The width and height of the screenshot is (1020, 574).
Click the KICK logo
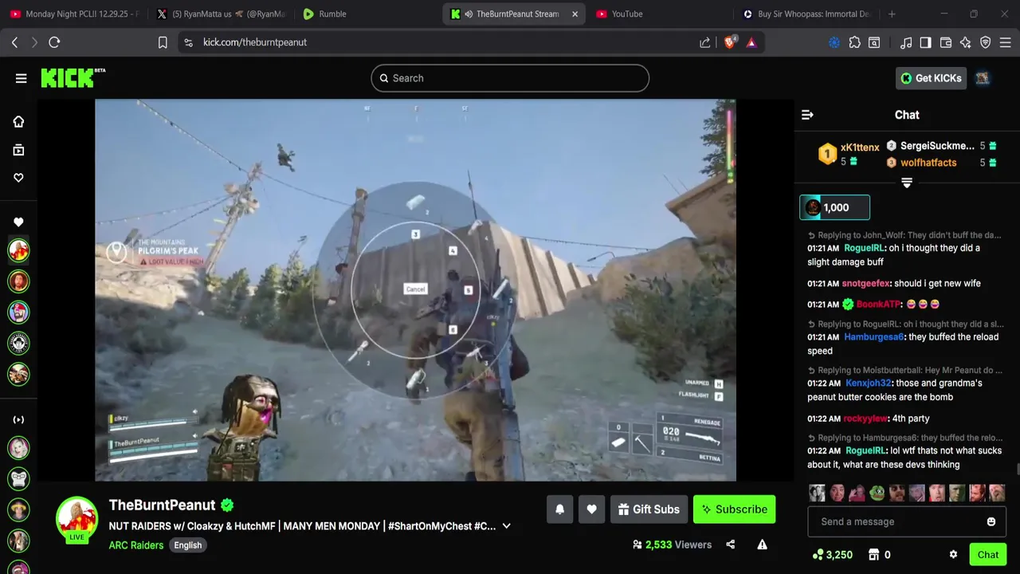tap(73, 77)
